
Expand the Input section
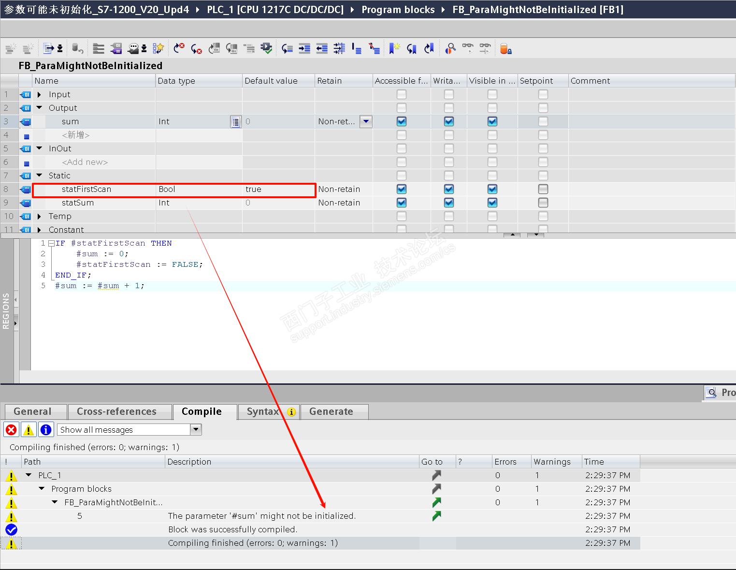coord(39,94)
